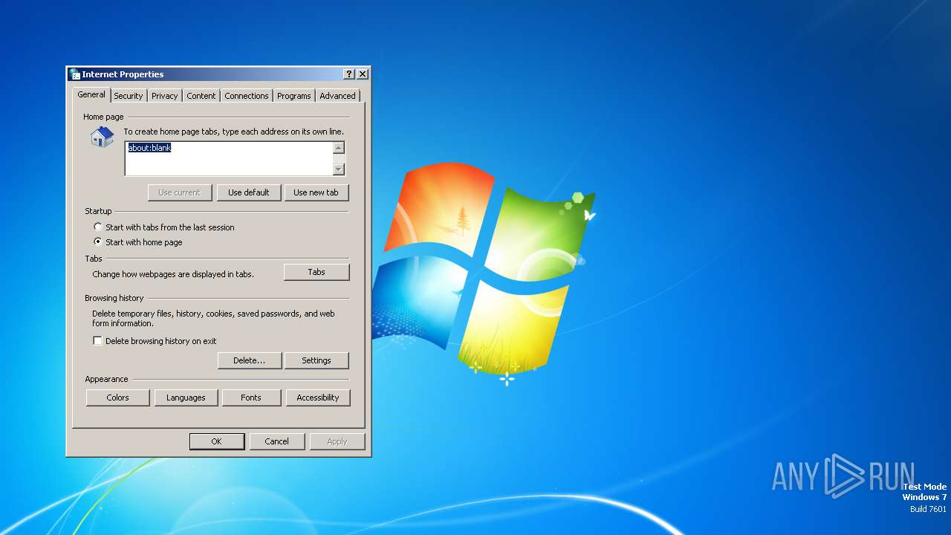951x535 pixels.
Task: Open the Programs tab
Action: (294, 96)
